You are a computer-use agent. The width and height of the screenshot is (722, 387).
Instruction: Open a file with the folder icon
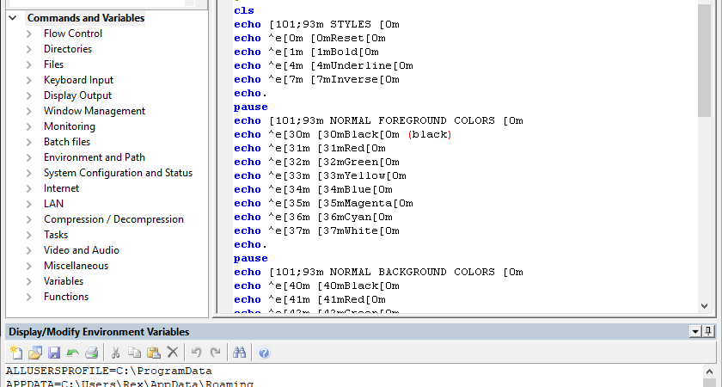[35, 353]
